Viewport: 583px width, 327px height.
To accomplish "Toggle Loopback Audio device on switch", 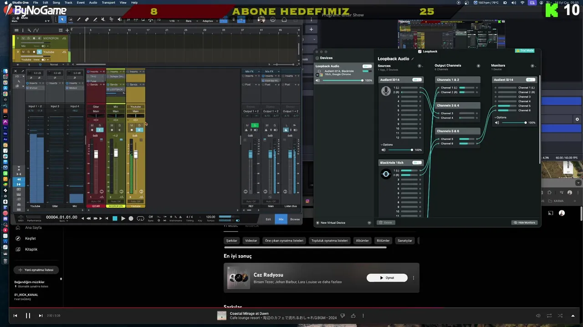I will 367,66.
